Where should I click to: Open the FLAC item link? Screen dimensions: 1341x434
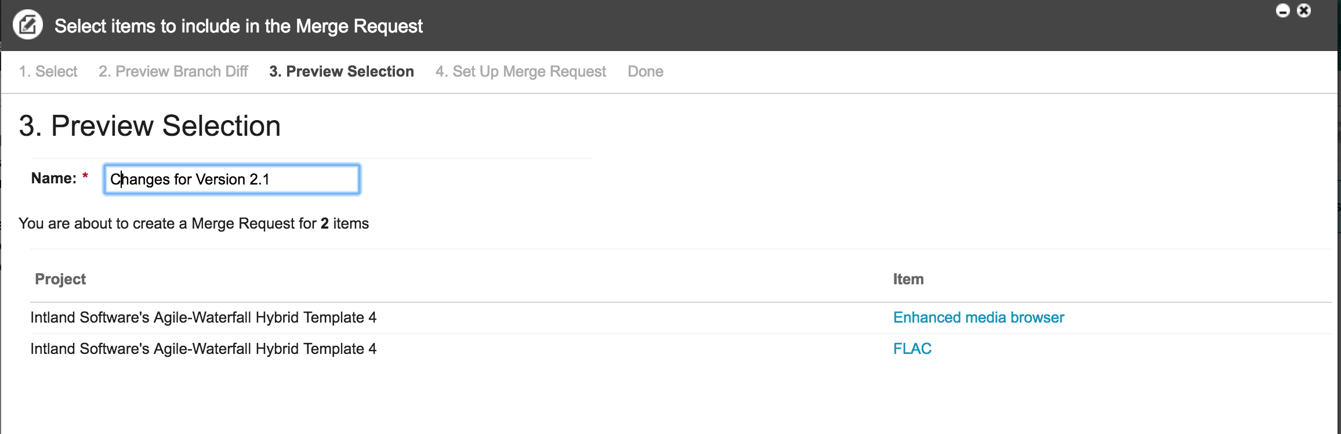click(912, 349)
